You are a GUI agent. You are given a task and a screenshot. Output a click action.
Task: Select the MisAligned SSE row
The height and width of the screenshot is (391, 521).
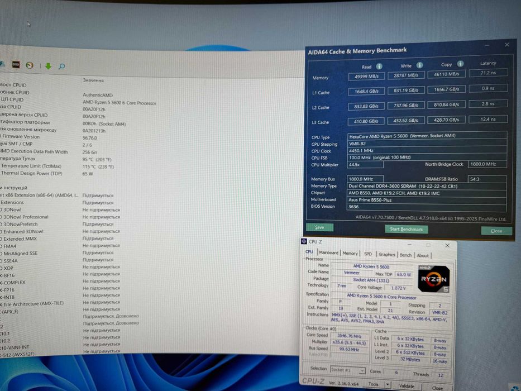[x=20, y=254]
